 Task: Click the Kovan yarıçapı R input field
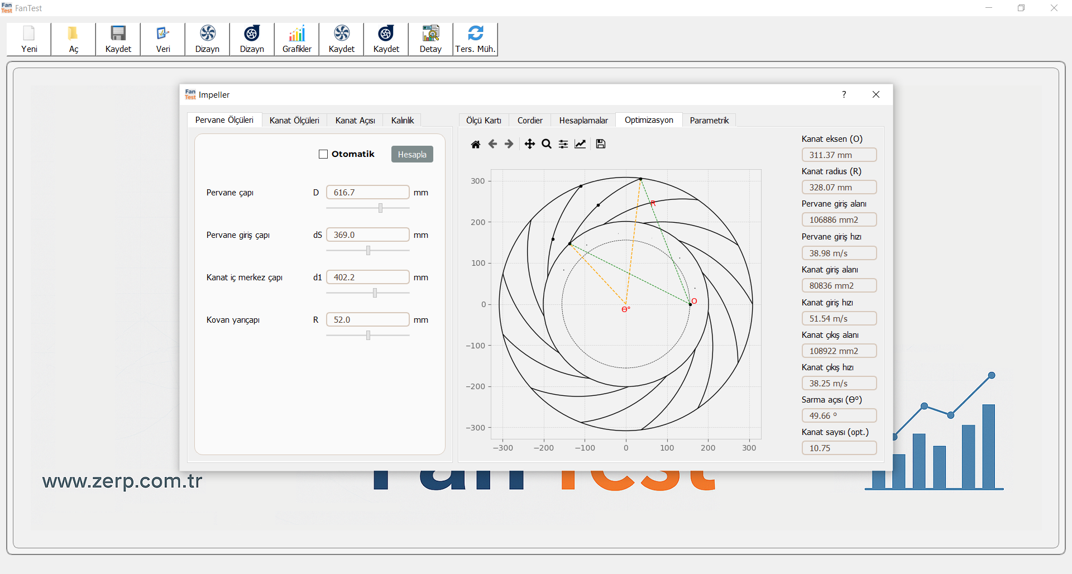click(x=367, y=320)
